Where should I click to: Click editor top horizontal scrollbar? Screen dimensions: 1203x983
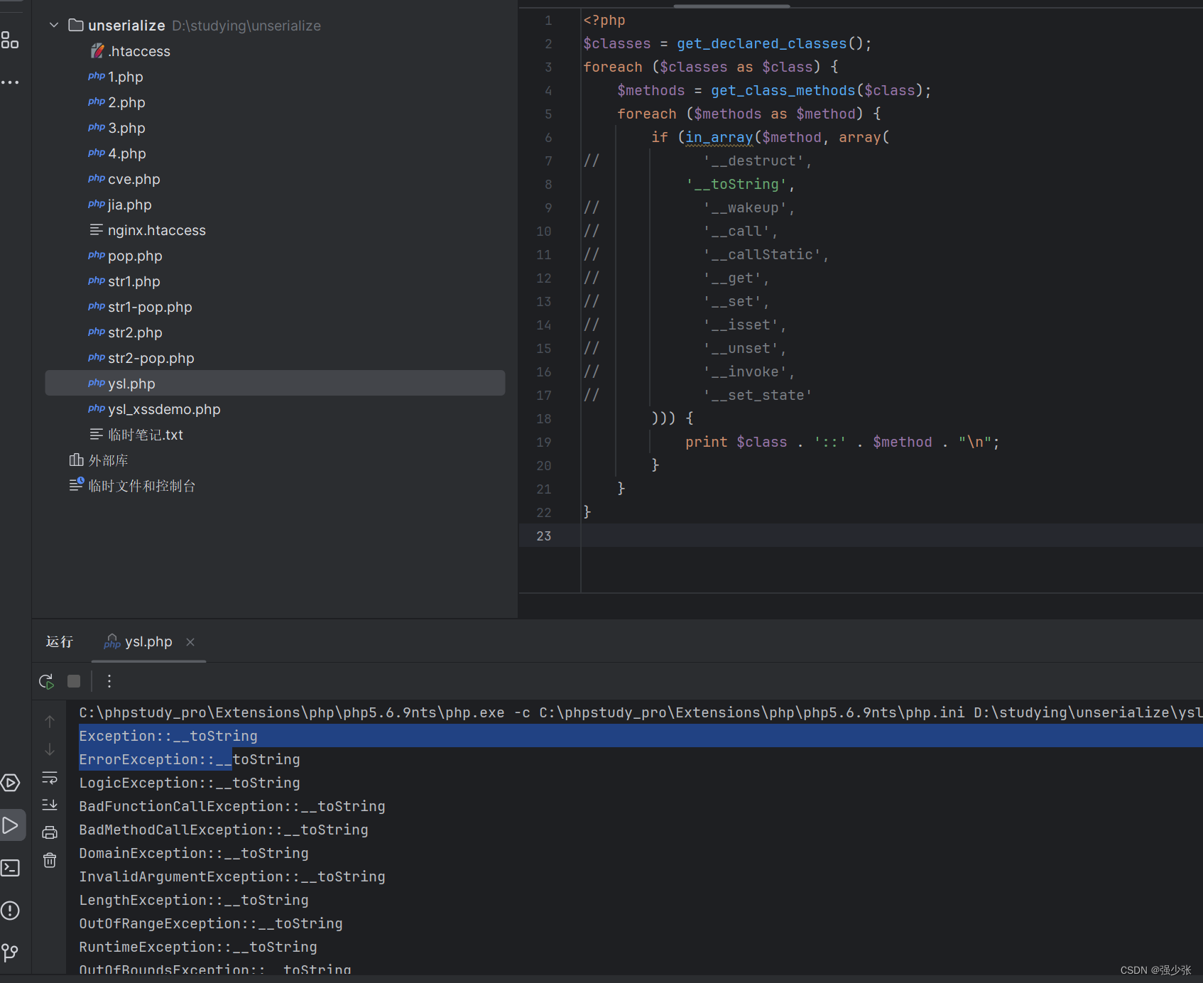point(731,6)
